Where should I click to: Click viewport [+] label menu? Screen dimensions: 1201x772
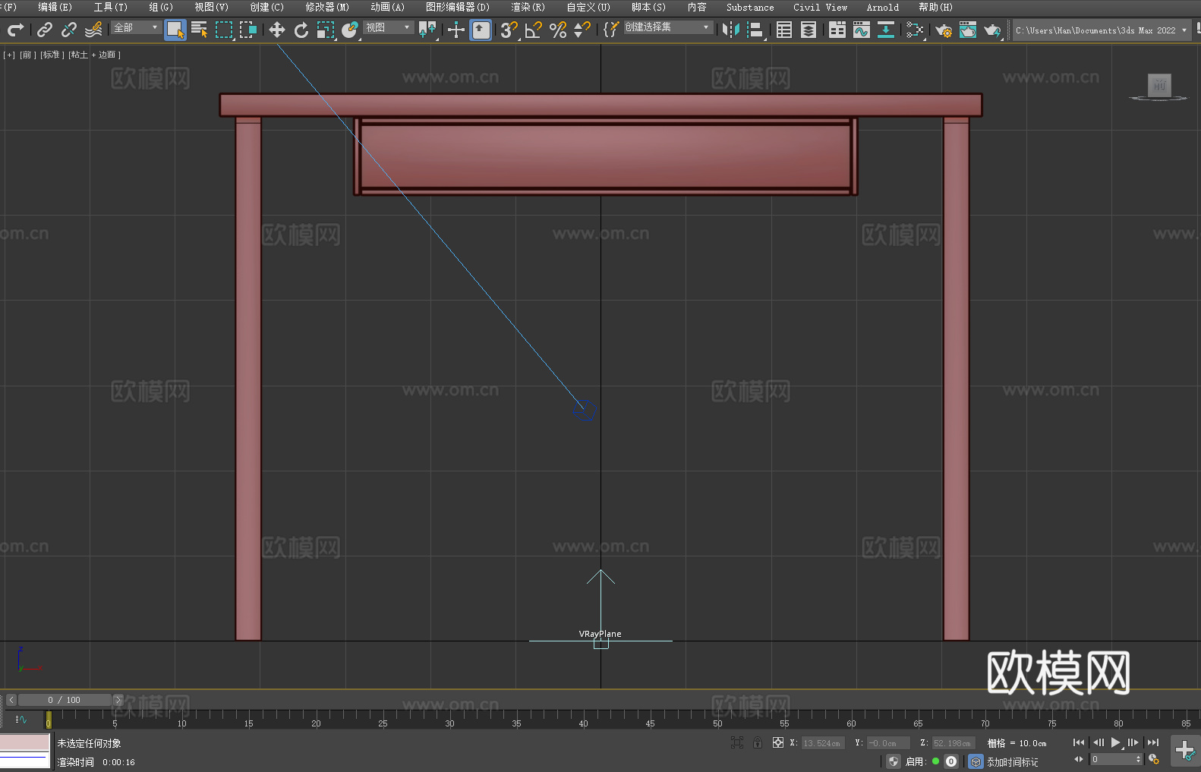(9, 55)
